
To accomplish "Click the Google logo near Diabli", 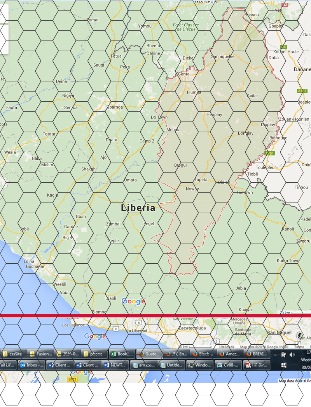I will tap(133, 301).
